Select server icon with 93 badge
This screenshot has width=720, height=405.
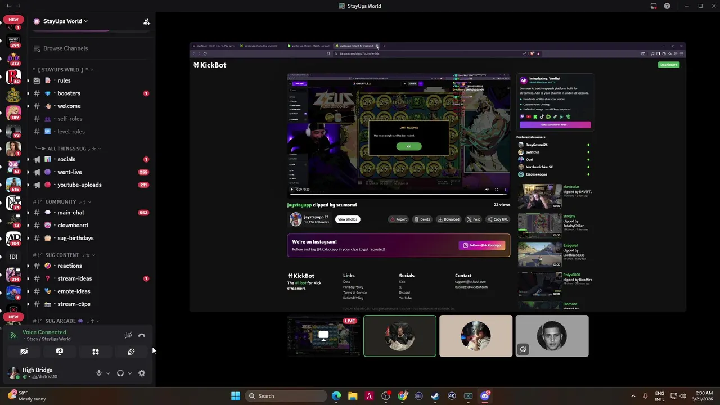pyautogui.click(x=13, y=130)
